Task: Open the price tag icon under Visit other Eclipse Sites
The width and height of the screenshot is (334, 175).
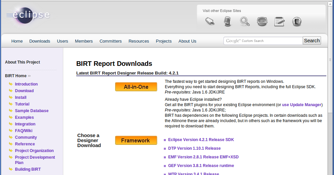Action: [210, 21]
